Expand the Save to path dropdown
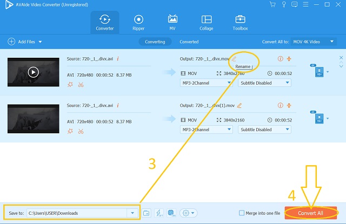Screen dimensions: 346x224 133,213
